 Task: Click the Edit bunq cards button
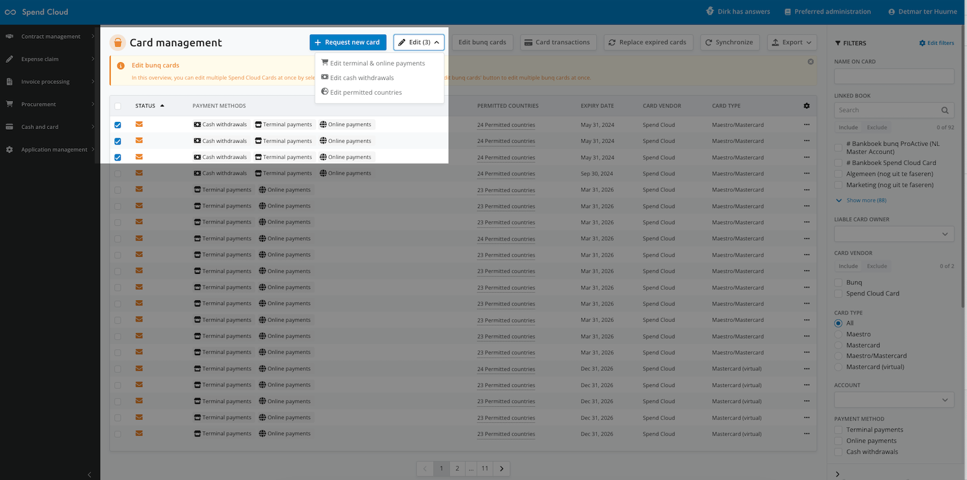[x=482, y=42]
